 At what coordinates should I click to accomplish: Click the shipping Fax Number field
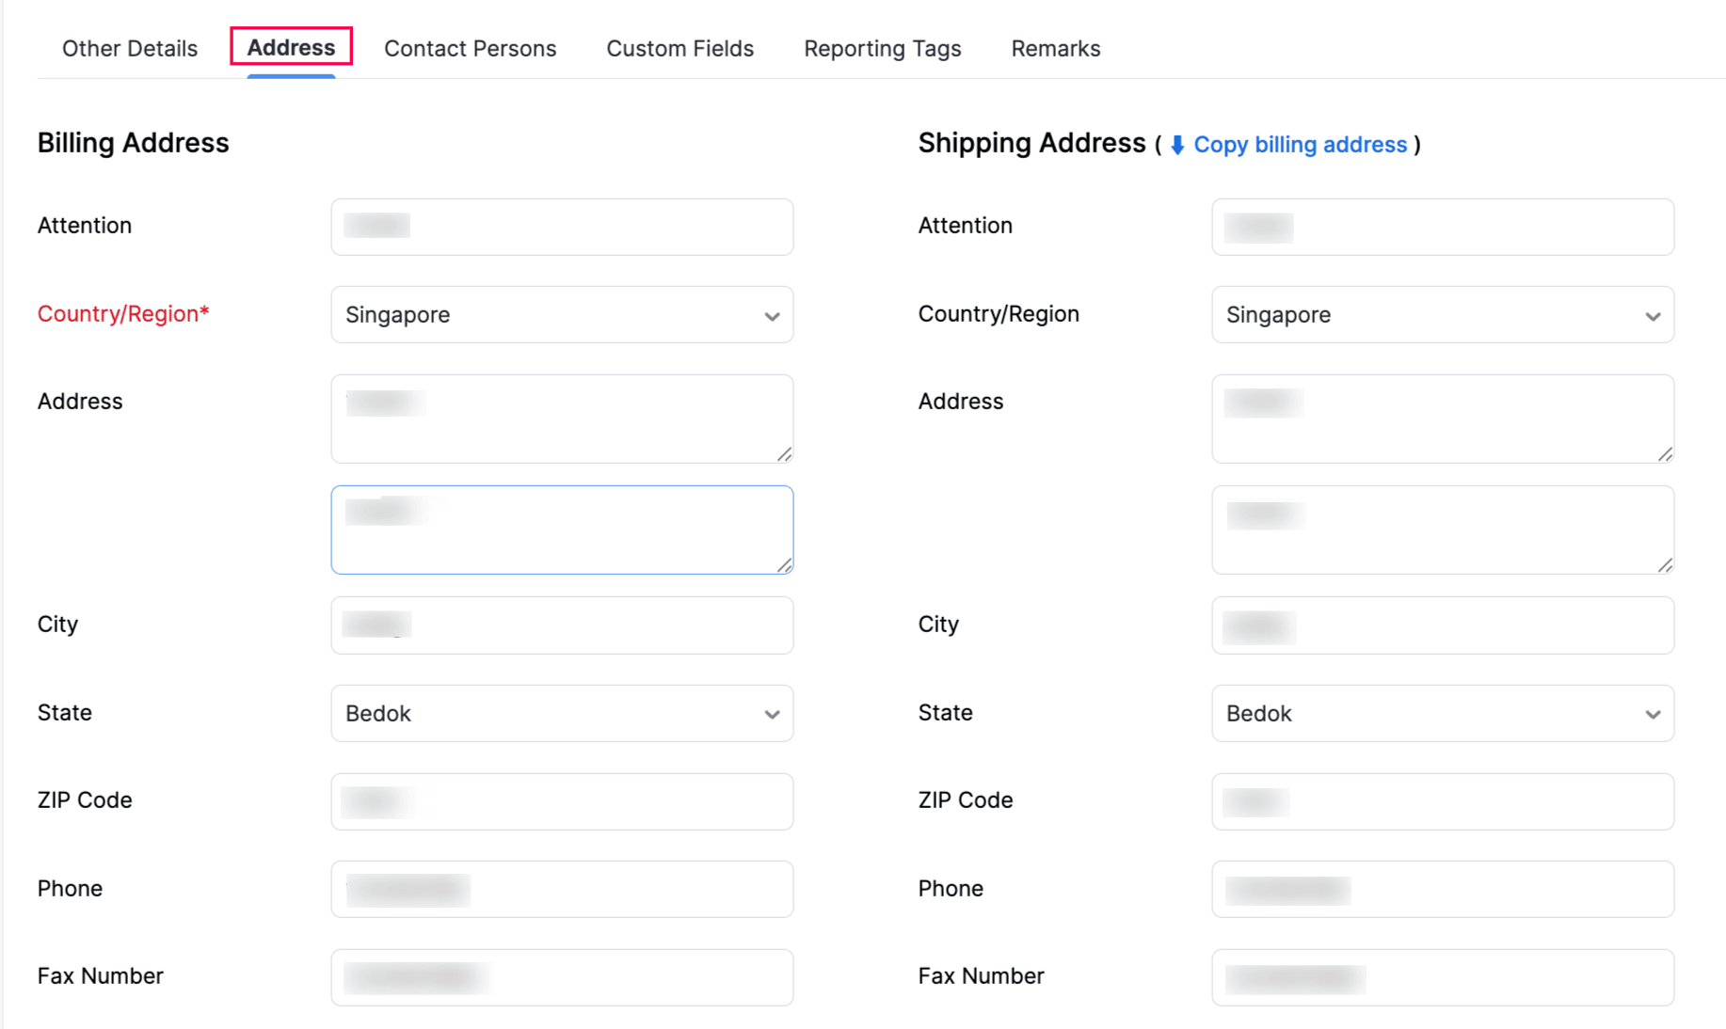[1442, 978]
